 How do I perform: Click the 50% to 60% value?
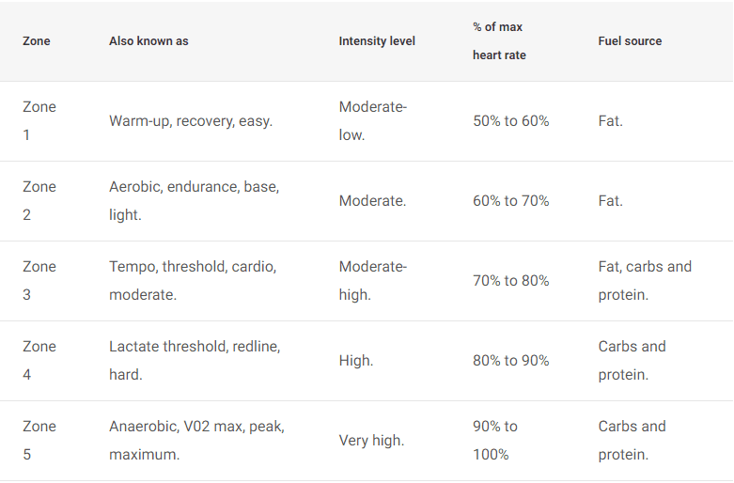tap(510, 121)
